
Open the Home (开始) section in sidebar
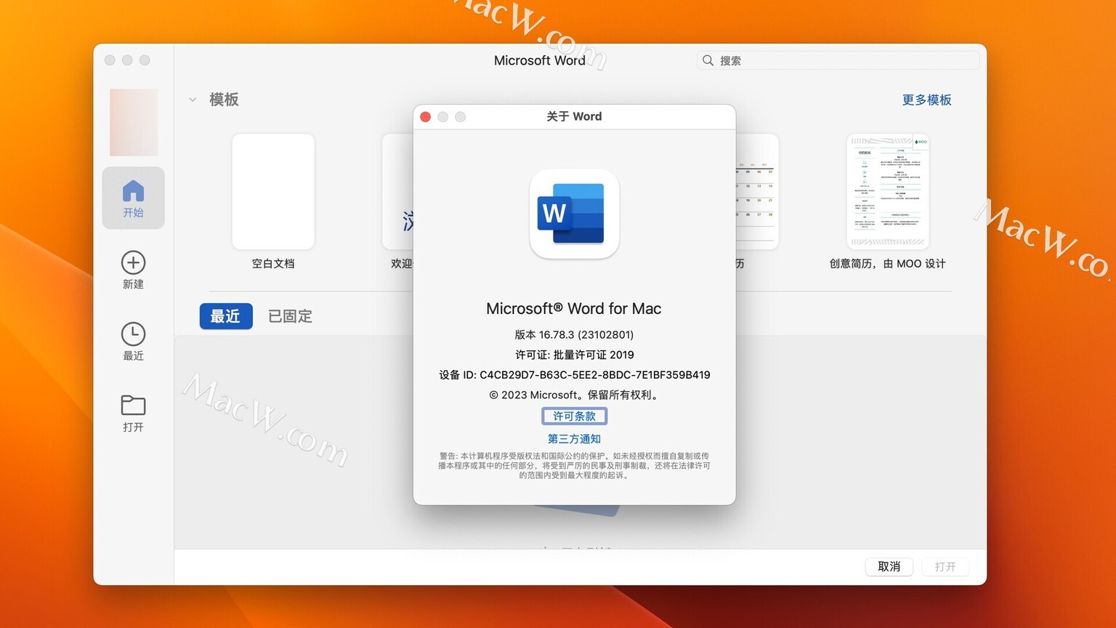133,198
